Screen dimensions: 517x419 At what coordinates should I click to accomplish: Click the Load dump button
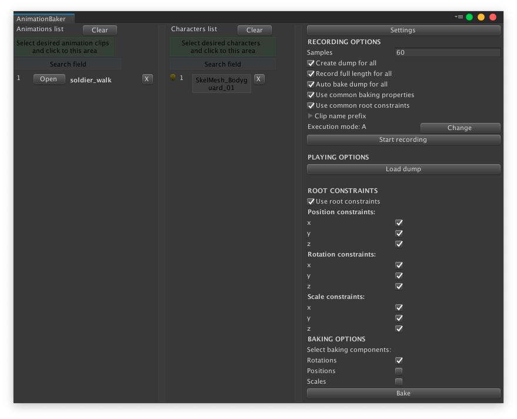[x=403, y=169]
